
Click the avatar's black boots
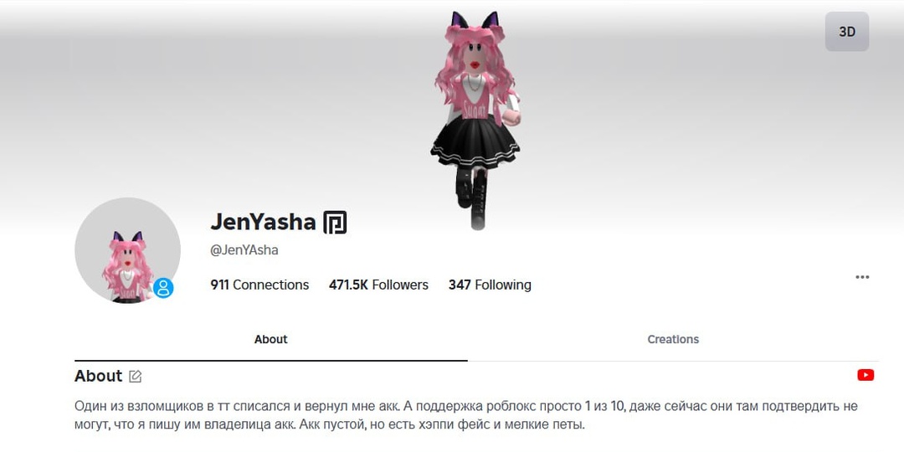click(472, 198)
